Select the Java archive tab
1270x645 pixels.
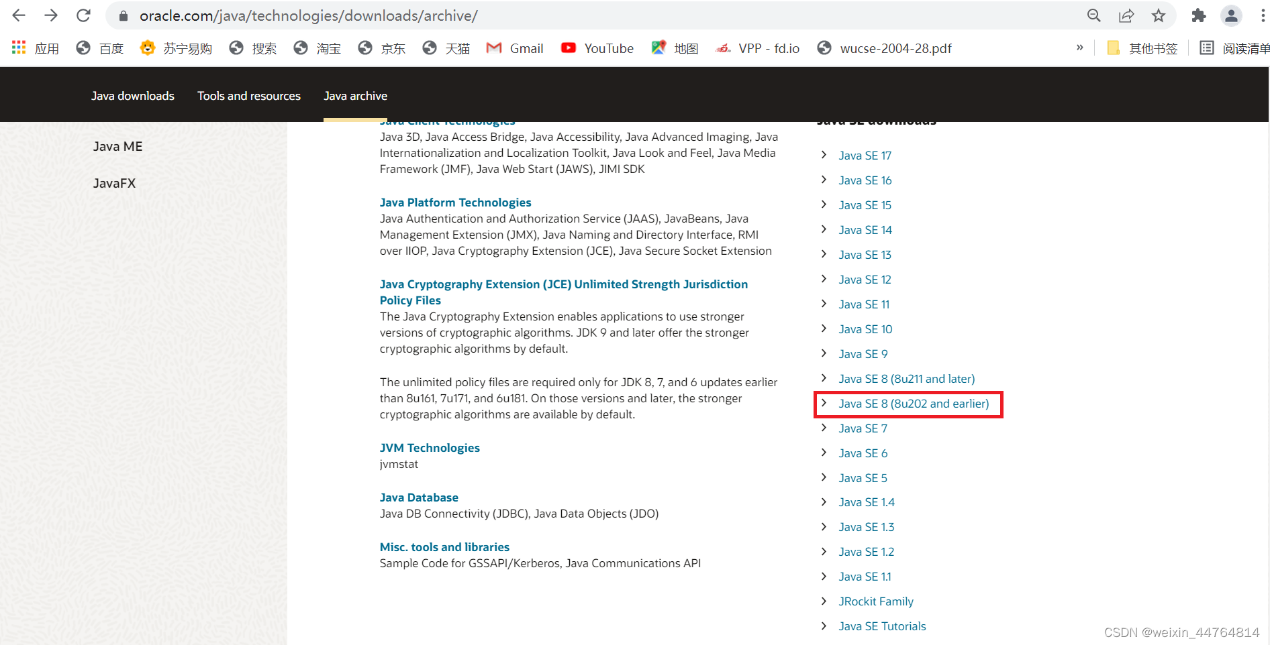(355, 96)
